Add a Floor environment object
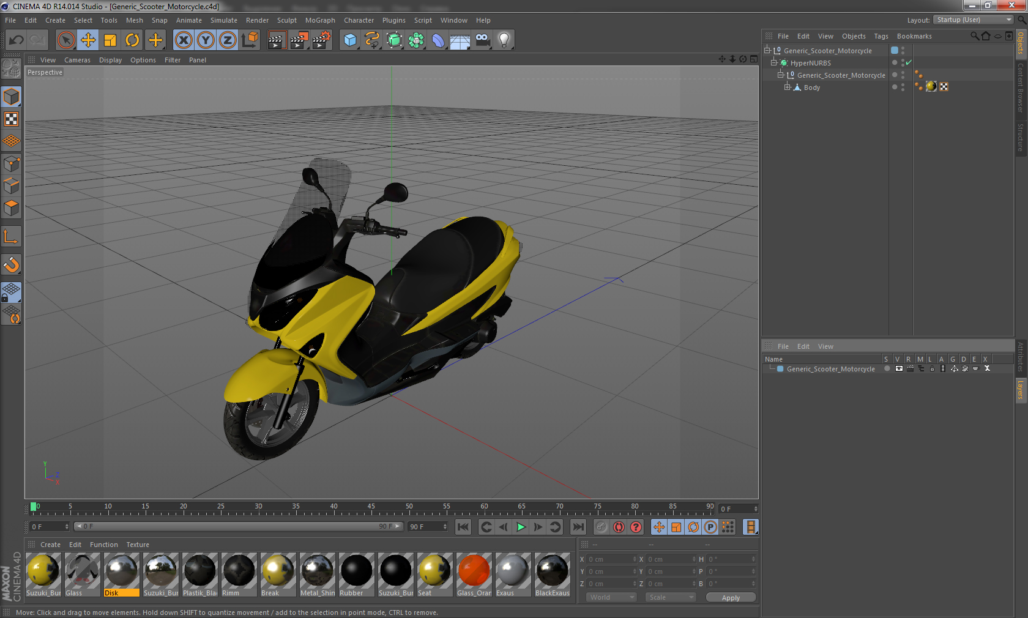The height and width of the screenshot is (618, 1028). (x=460, y=40)
